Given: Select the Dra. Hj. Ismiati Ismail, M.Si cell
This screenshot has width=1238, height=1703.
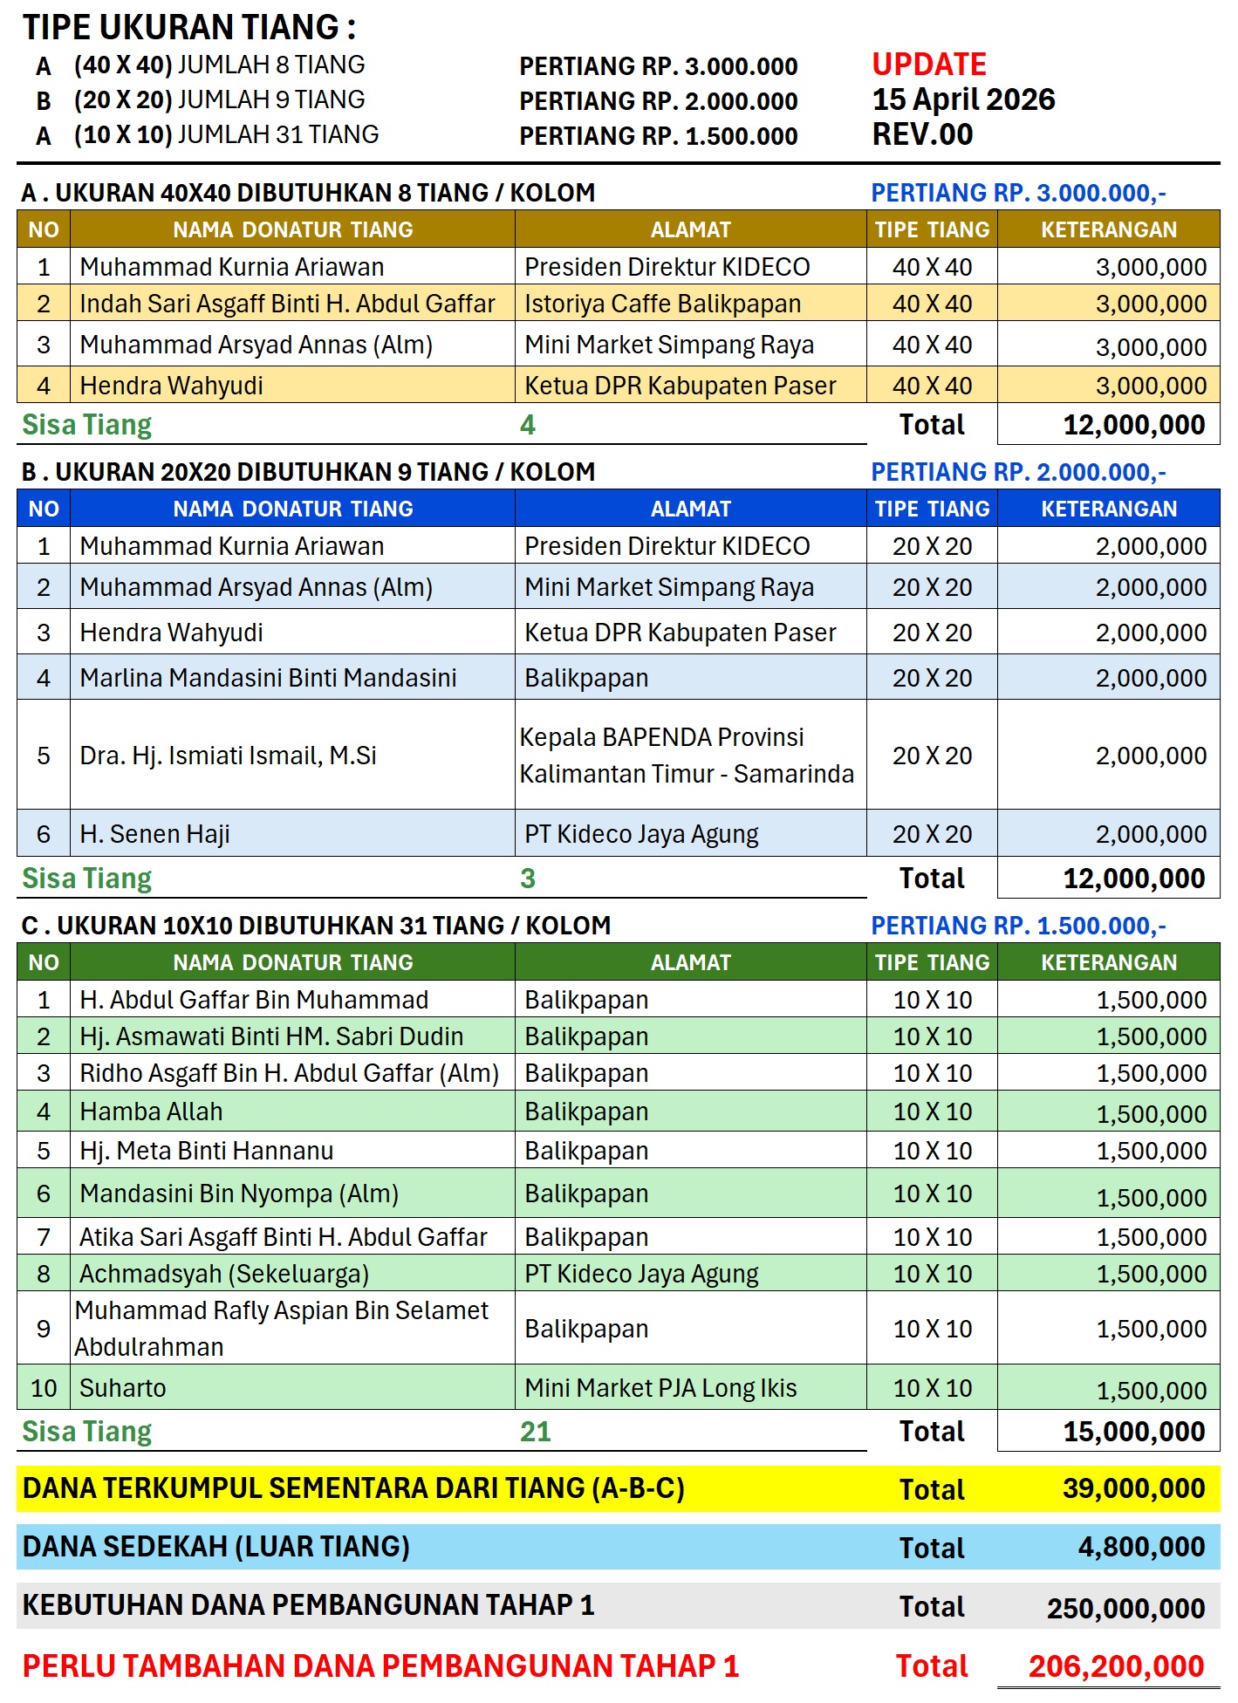Looking at the screenshot, I should point(228,756).
